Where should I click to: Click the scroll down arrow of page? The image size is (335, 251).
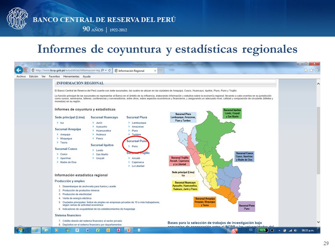pyautogui.click(x=318, y=222)
